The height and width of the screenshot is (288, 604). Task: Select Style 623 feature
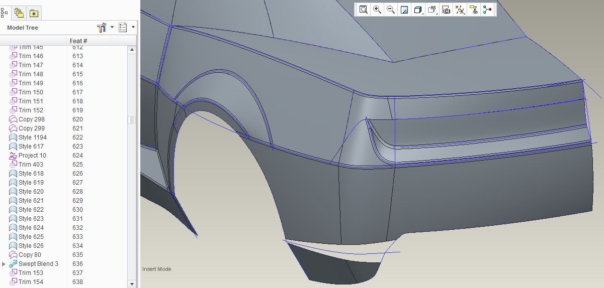pyautogui.click(x=31, y=219)
